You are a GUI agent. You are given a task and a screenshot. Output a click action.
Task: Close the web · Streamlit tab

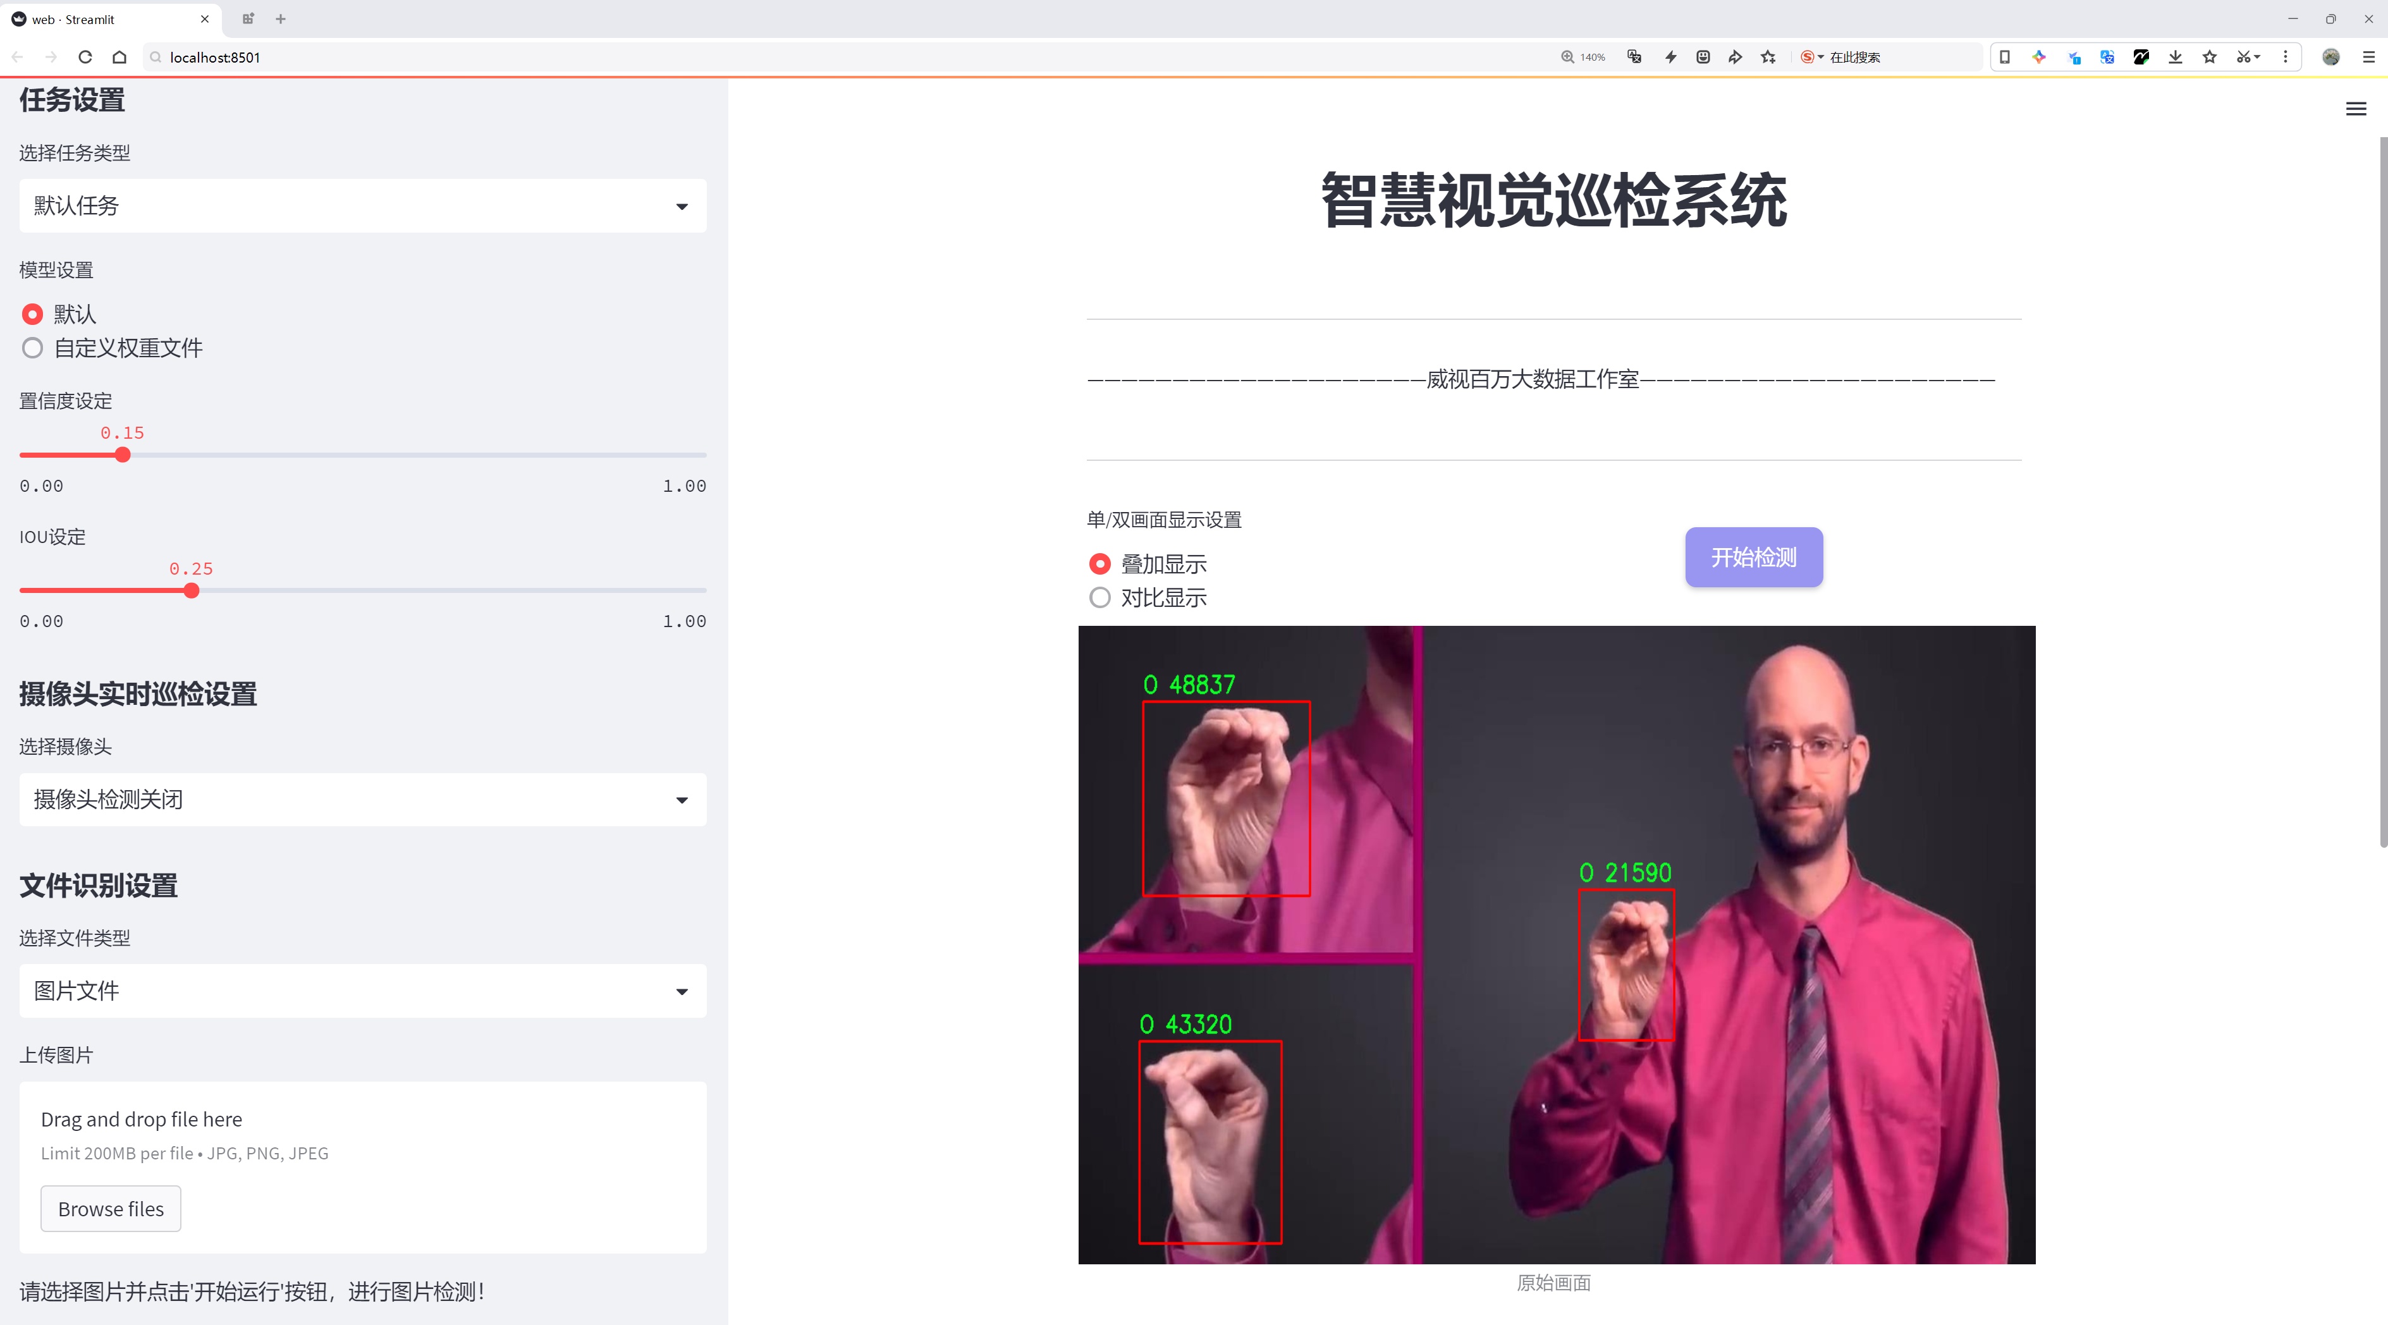[x=205, y=18]
